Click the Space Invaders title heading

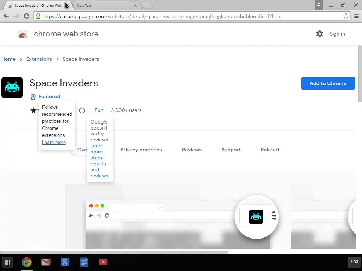click(64, 83)
